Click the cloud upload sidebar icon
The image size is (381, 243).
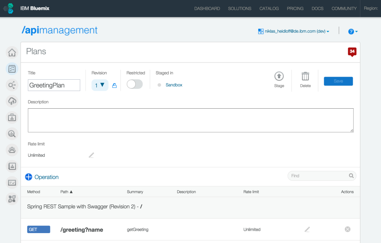click(x=12, y=101)
